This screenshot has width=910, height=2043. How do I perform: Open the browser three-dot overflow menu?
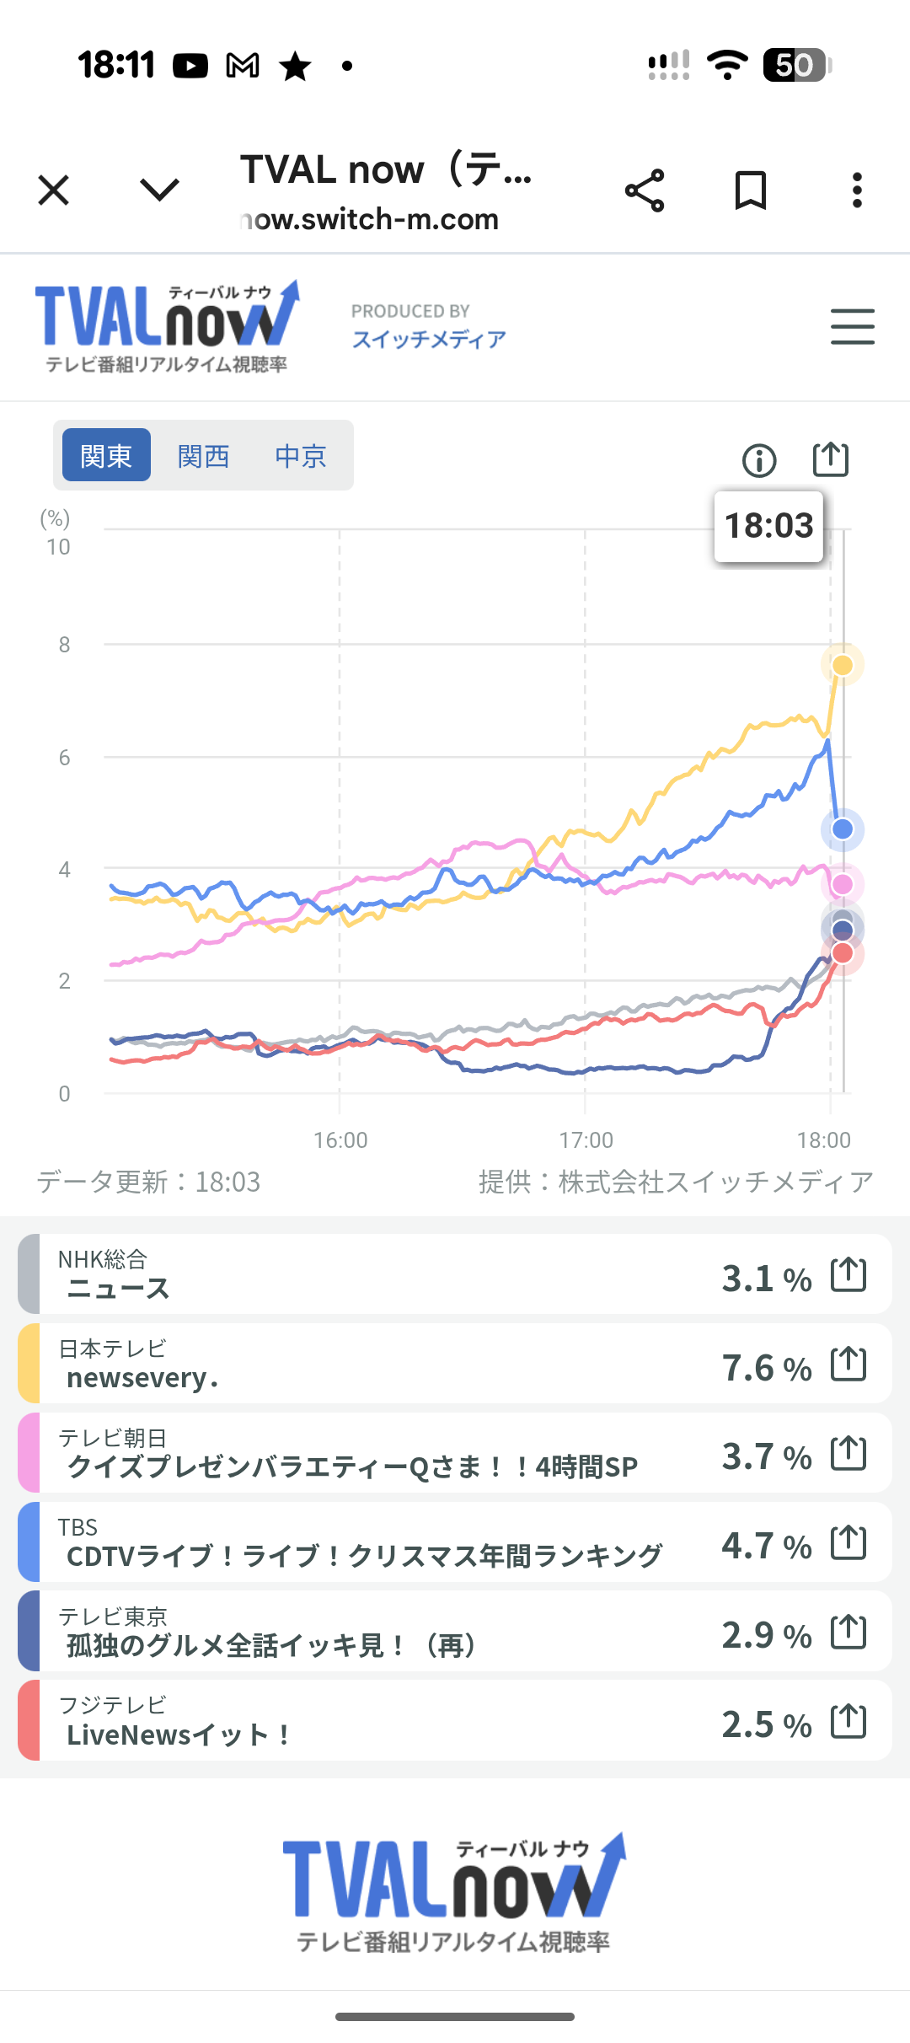(857, 190)
